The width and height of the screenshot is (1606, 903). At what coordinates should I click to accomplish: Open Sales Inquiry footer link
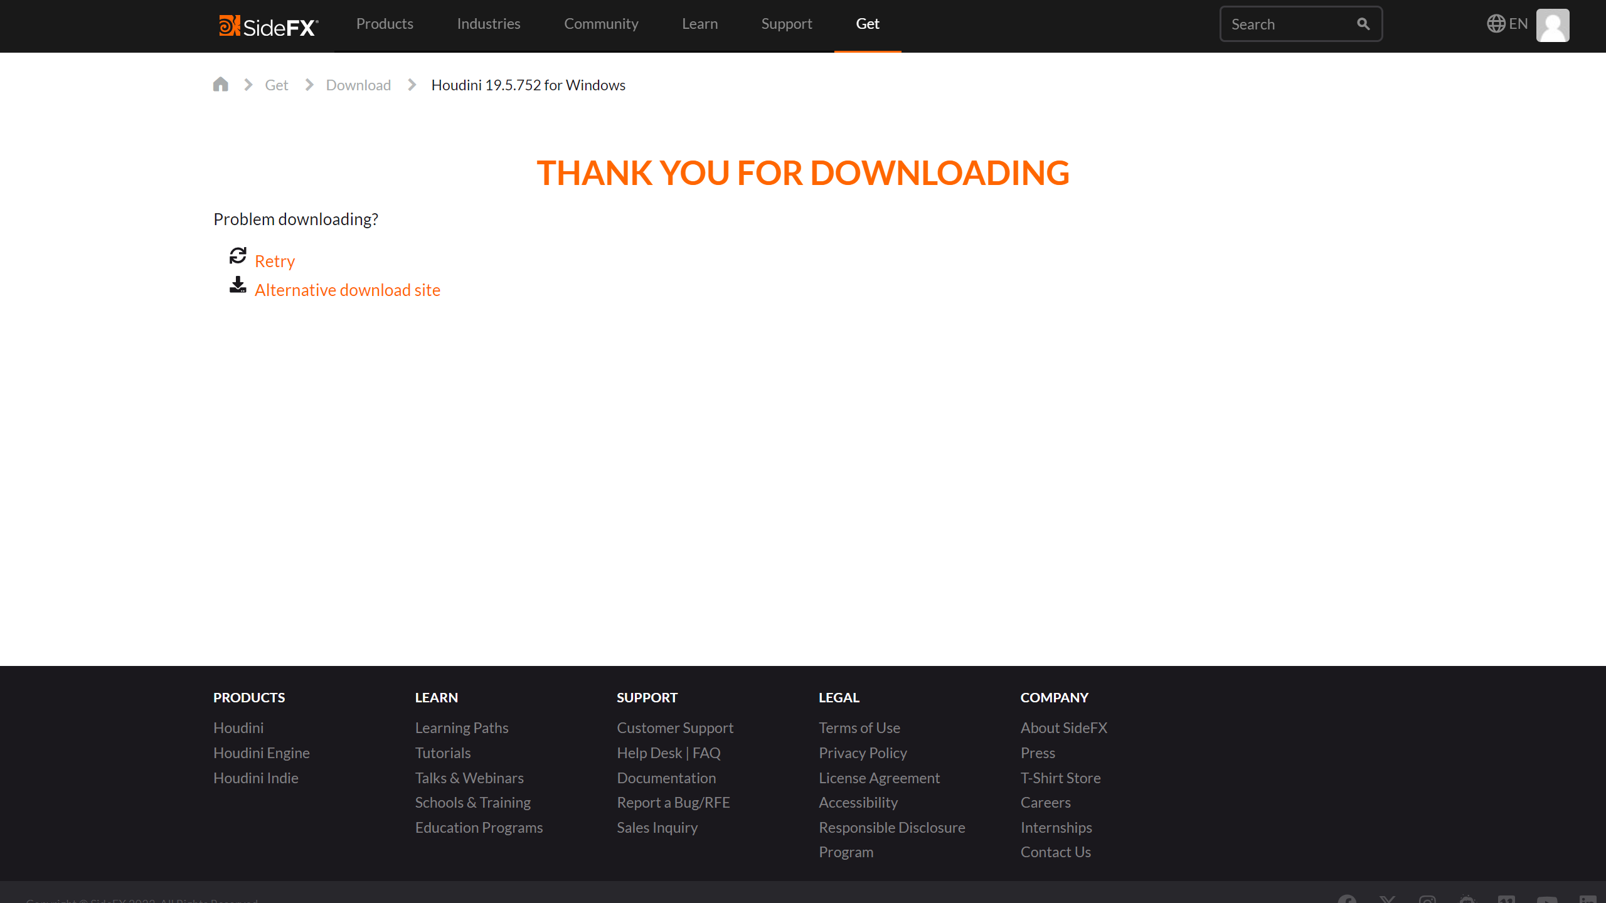coord(657,827)
